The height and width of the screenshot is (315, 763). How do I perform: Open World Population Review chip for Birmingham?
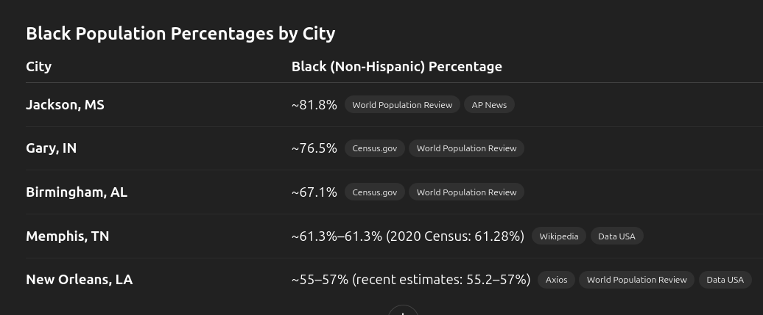tap(466, 192)
